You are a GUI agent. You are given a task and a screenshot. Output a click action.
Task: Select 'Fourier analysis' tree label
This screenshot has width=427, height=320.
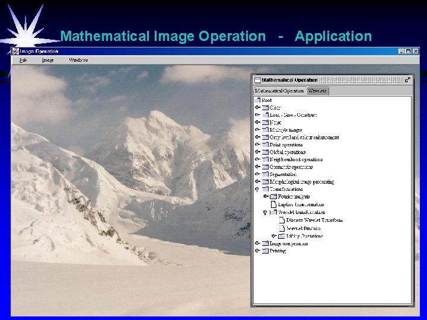pos(294,197)
